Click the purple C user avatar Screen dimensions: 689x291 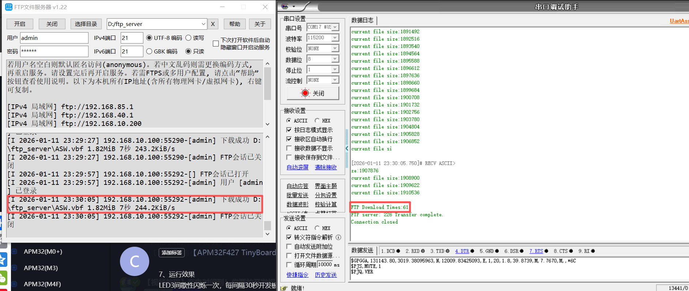pyautogui.click(x=134, y=261)
